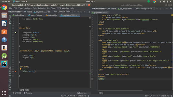This screenshot has width=173, height=97.
Task: Open Amazon from the dock
Action: click(4, 48)
